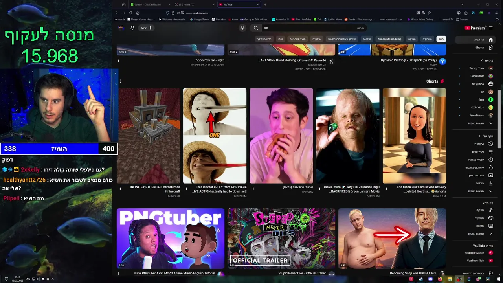Screen dimensions: 503x283
Task: Select the 'הכול' (All) filter chip
Action: click(441, 39)
